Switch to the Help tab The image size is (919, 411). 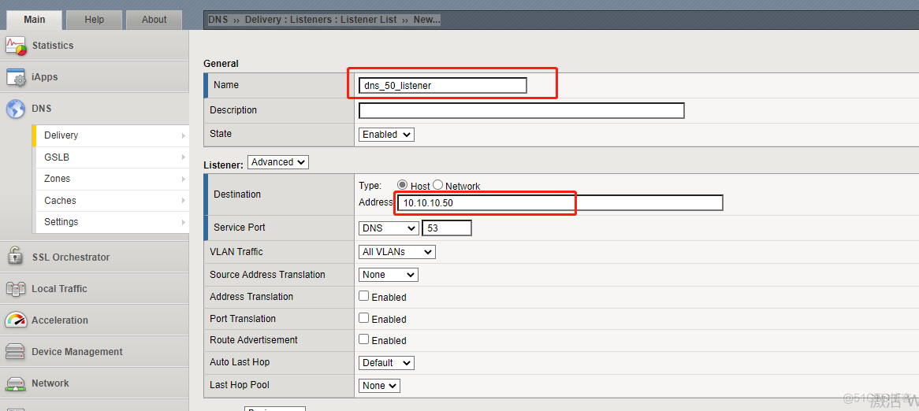pos(94,20)
